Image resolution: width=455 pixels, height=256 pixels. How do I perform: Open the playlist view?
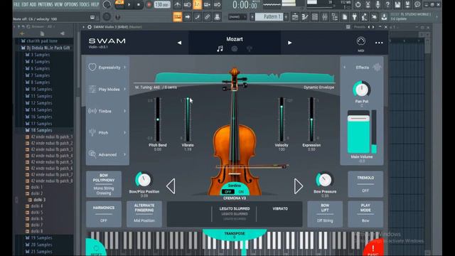click(295, 17)
